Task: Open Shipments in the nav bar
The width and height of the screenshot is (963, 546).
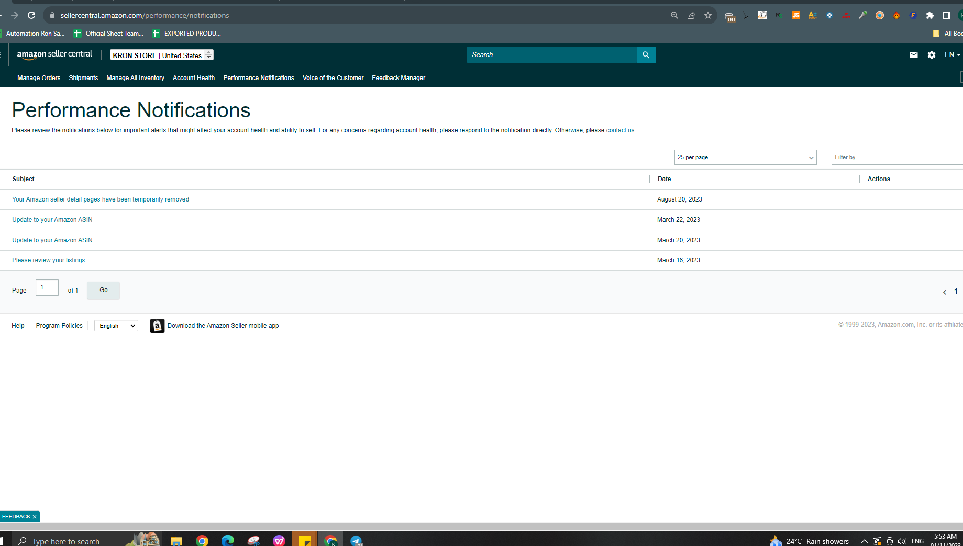Action: (83, 78)
